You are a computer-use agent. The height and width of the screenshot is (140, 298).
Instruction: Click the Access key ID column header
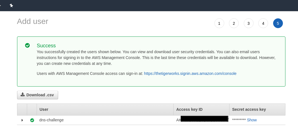tap(189, 109)
